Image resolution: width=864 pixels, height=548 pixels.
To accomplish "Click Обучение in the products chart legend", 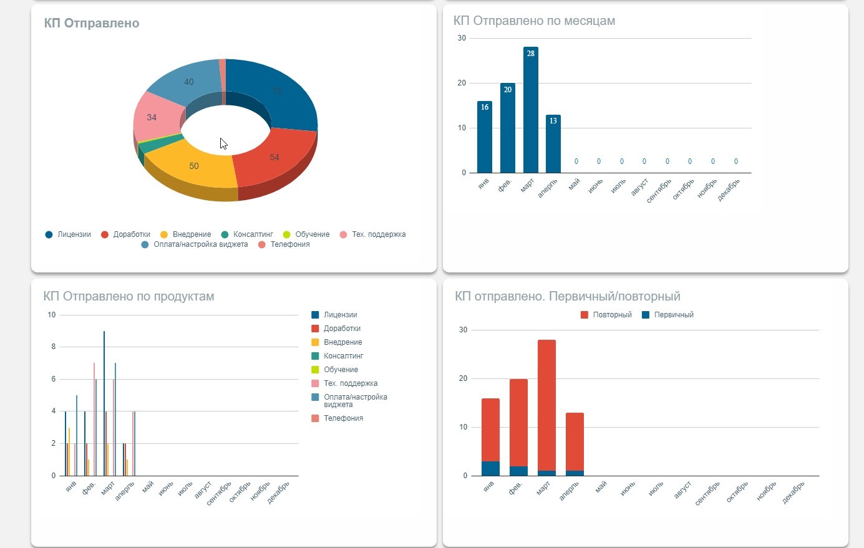I will [335, 370].
